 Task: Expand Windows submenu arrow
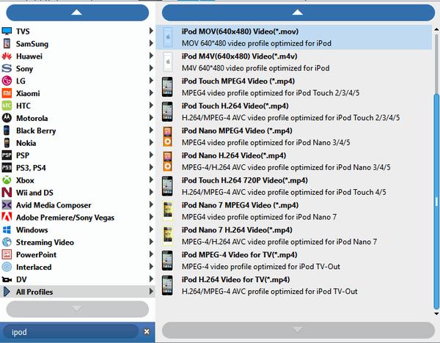pos(151,229)
